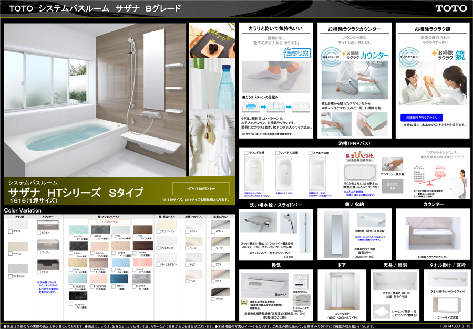The width and height of the screenshot is (473, 329).
Task: Check the プリズムブルー accent panel checkbox
Action: (x=114, y=270)
